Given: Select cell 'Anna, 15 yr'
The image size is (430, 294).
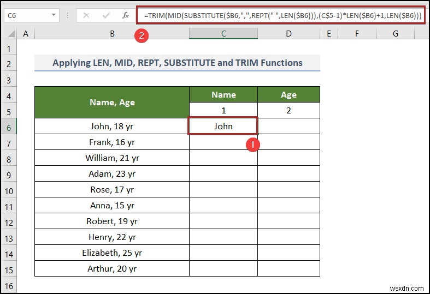Looking at the screenshot, I should pyautogui.click(x=112, y=205).
